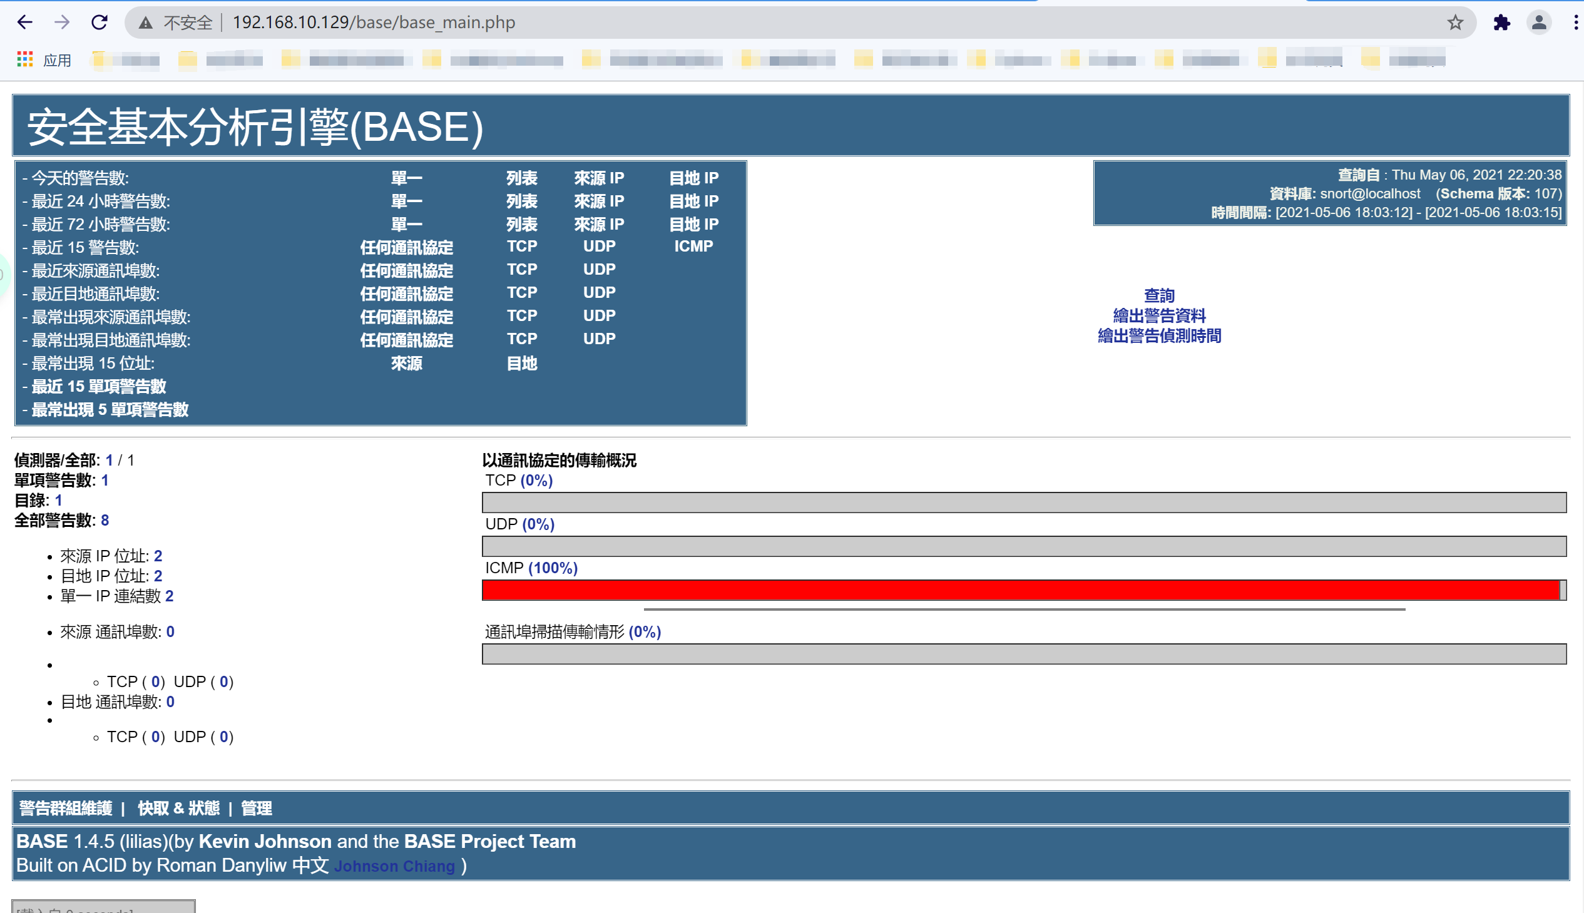Viewport: 1584px width, 913px height.
Task: Open last 15 alerts UDP link
Action: click(x=599, y=247)
